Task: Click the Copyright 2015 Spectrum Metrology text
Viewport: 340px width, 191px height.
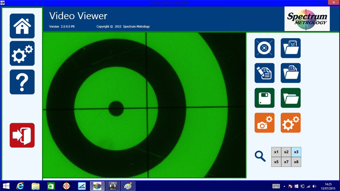Action: [123, 26]
